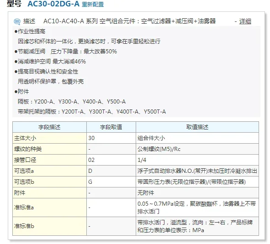Click the 取值描述 column header
The height and width of the screenshot is (244, 270).
(x=197, y=127)
